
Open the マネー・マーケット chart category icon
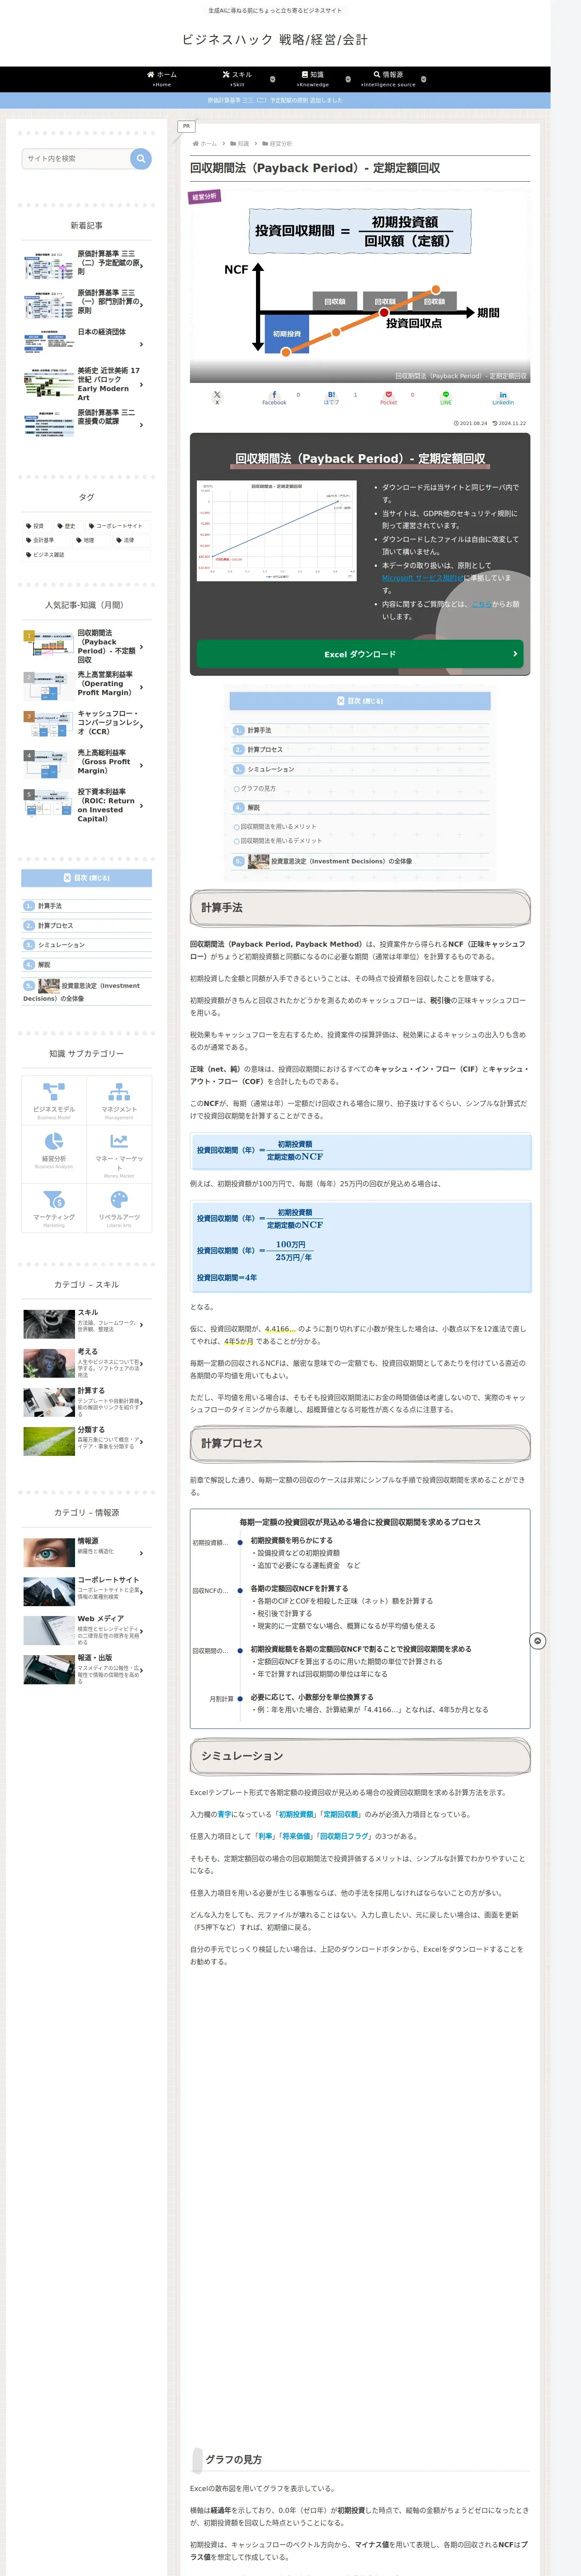point(119,1154)
